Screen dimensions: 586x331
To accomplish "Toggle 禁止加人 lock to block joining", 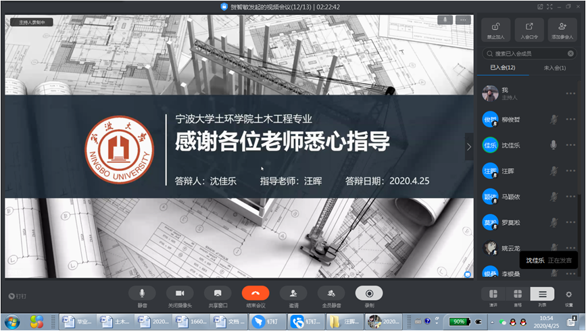I will coord(495,30).
